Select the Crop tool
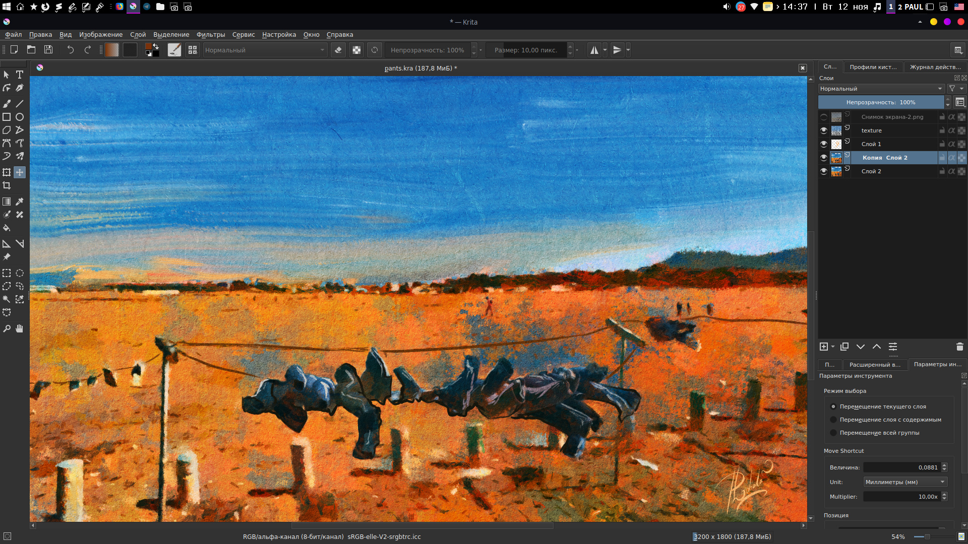Screen dimensions: 968x544 pos(7,185)
